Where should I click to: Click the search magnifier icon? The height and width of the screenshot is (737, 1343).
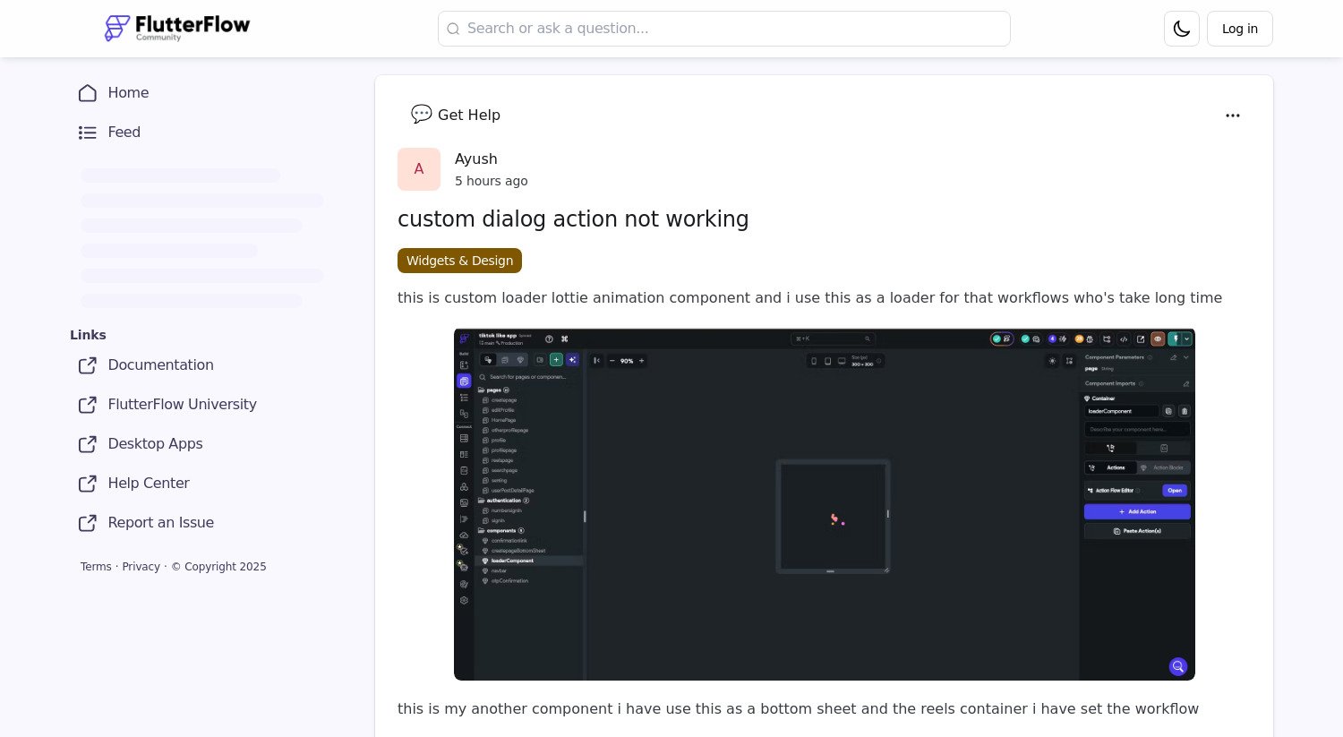(454, 29)
